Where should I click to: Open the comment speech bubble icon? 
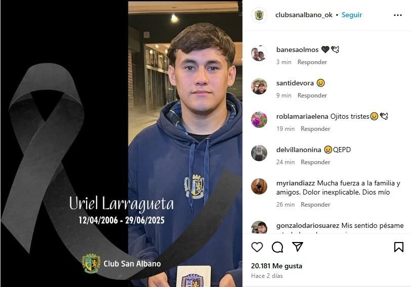pyautogui.click(x=277, y=247)
